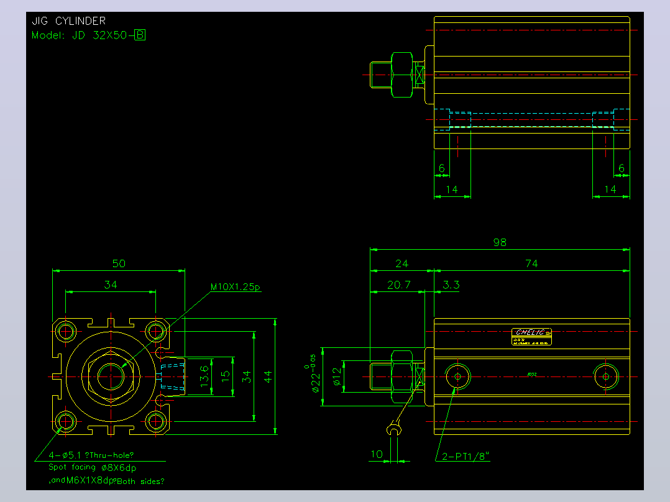Select the 98 overall length dimension
670x502 pixels.
click(x=500, y=242)
